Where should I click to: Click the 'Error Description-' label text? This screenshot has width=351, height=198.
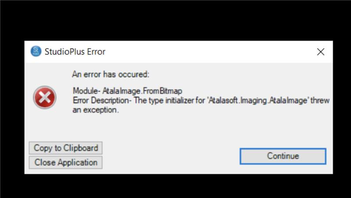(102, 100)
